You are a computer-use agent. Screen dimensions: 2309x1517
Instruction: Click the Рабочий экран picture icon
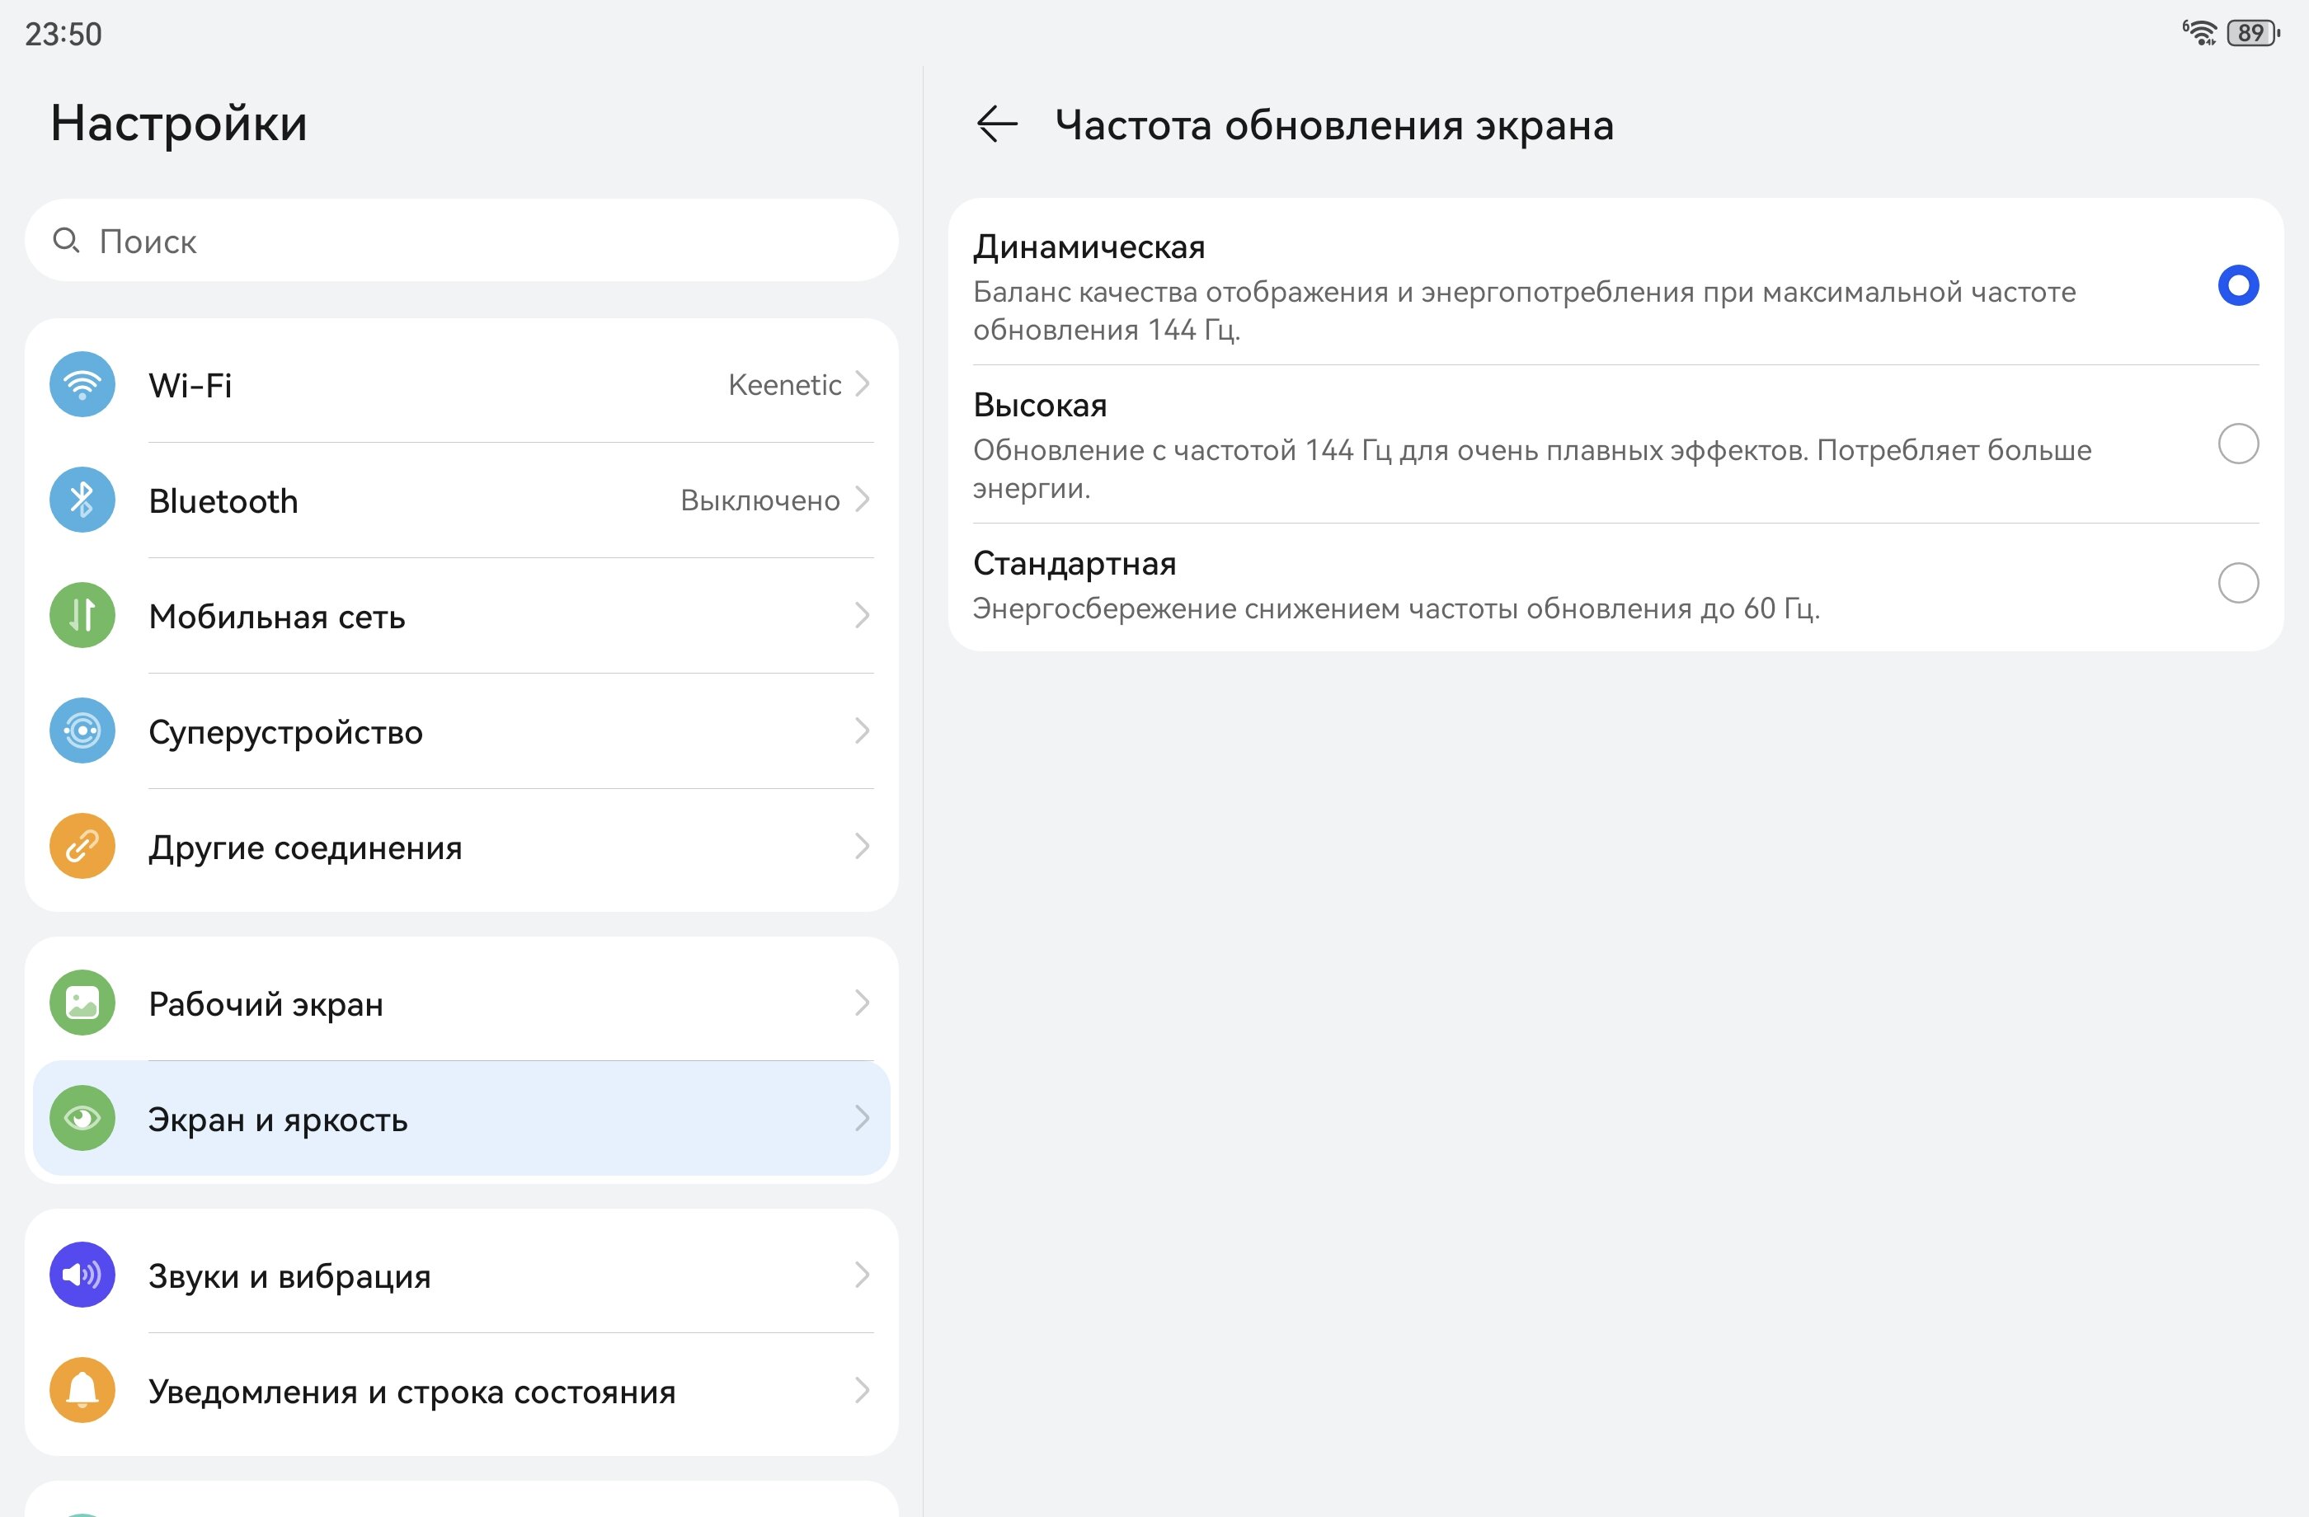(82, 1002)
